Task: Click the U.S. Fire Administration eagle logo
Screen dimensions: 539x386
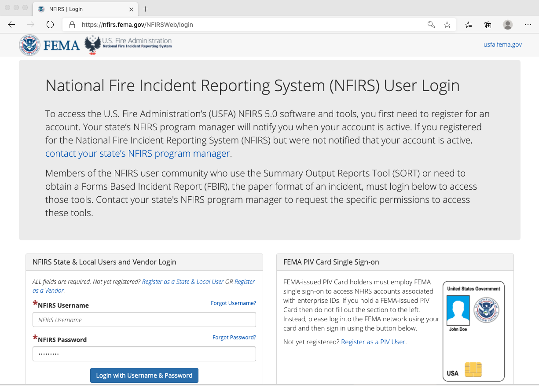Action: point(92,44)
